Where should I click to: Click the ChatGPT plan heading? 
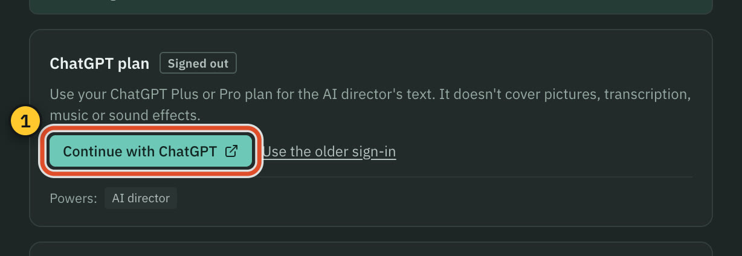100,63
